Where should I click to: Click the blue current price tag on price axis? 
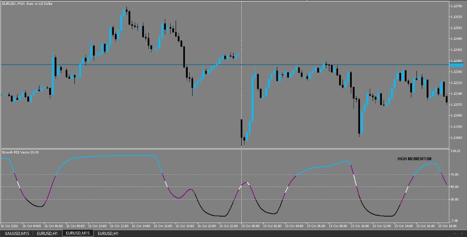456,65
